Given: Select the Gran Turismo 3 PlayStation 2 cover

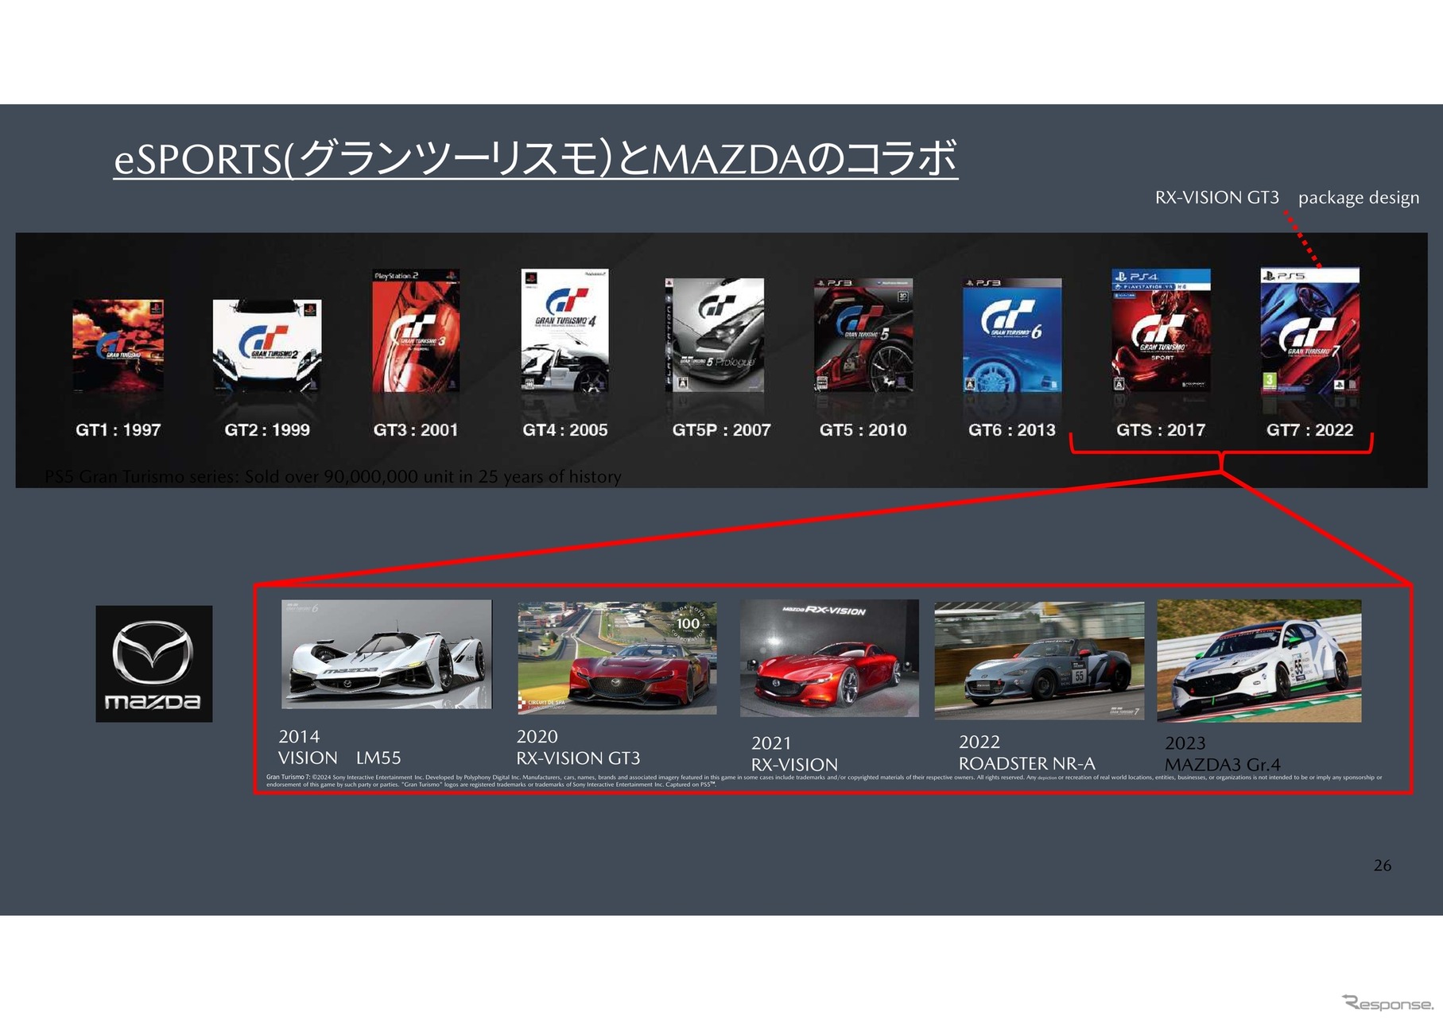Looking at the screenshot, I should (x=416, y=331).
